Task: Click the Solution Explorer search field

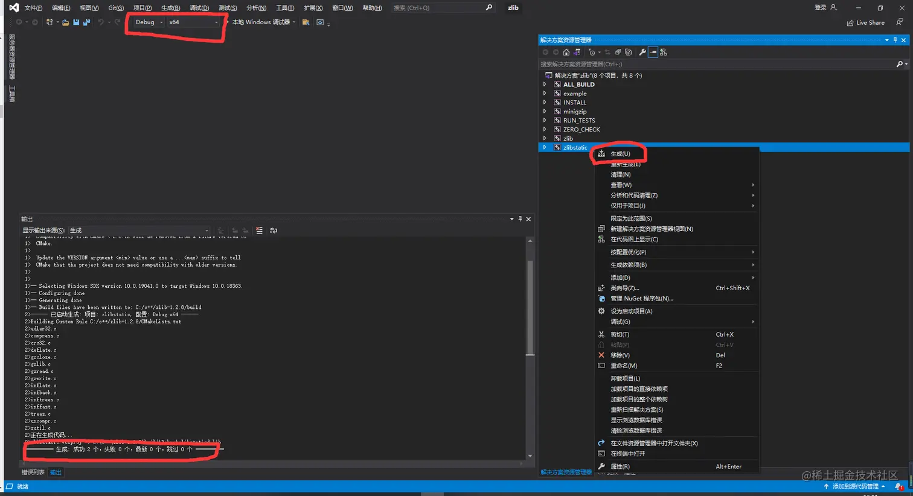Action: [716, 64]
